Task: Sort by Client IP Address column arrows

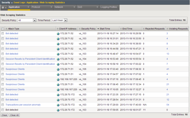Action: (x=58, y=29)
